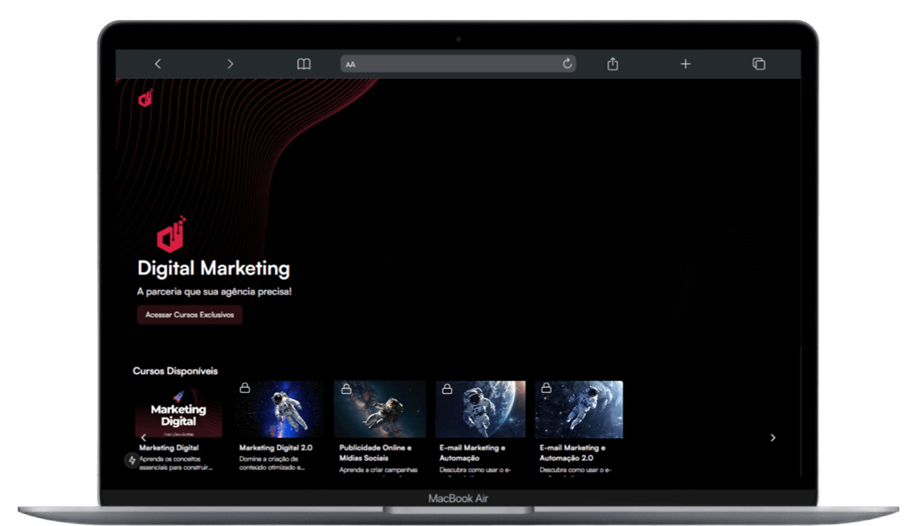Show the tab overview icon
The image size is (917, 526).
click(759, 64)
